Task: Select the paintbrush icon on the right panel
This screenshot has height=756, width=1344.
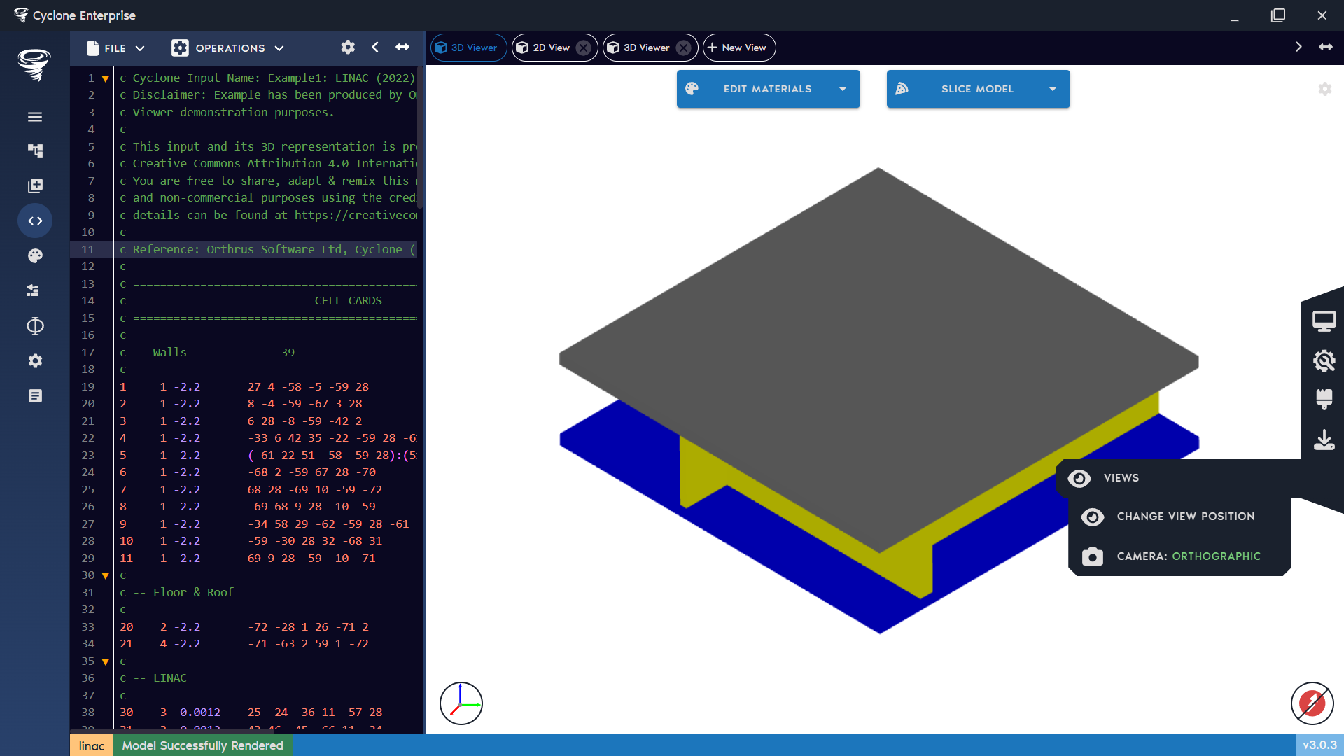Action: coord(1324,400)
